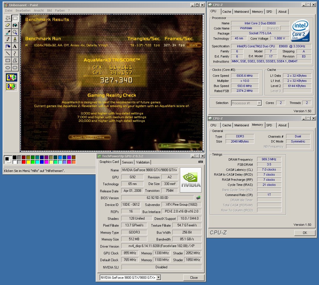Pick the yellow color swatch in Paint palette

(28, 162)
